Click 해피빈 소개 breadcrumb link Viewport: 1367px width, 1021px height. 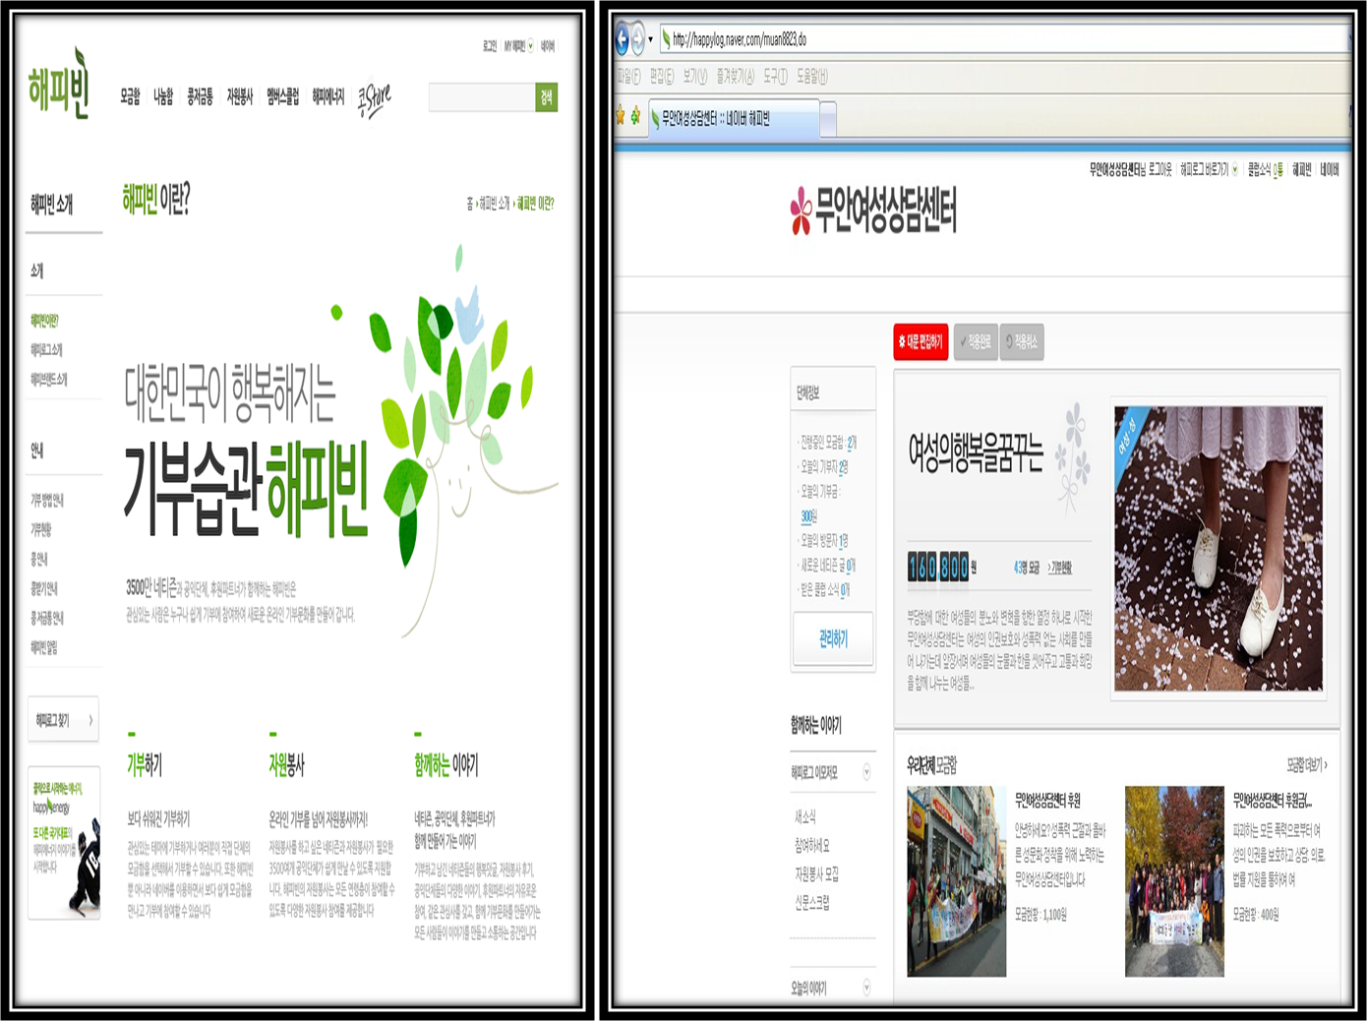pos(495,204)
